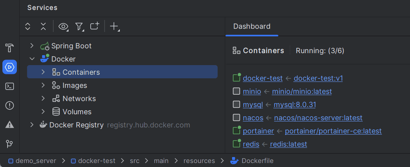Click the stopped nacos container status icon

coord(236,118)
